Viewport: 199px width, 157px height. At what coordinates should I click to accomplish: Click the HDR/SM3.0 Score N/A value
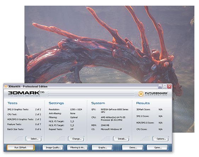click(x=160, y=123)
